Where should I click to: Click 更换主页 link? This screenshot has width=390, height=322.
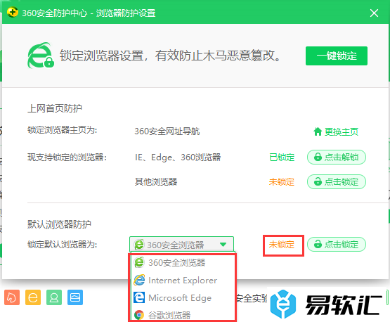[342, 131]
